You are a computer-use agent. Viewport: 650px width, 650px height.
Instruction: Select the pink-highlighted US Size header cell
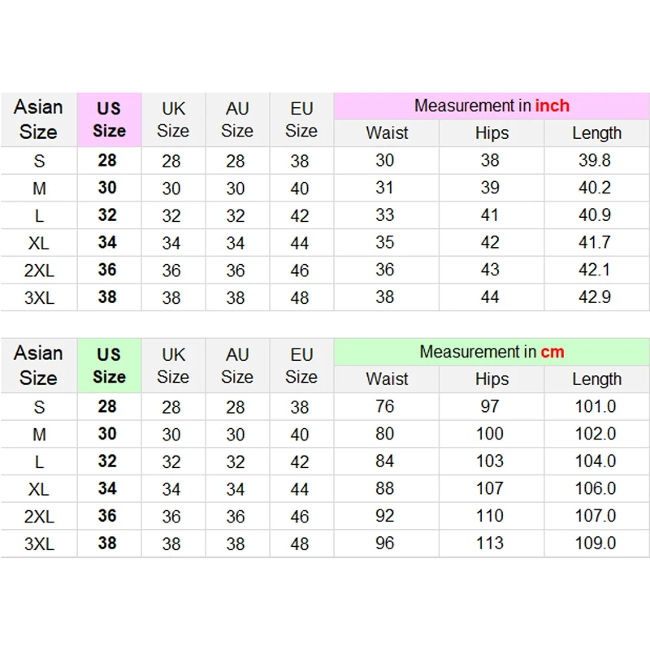tap(109, 119)
